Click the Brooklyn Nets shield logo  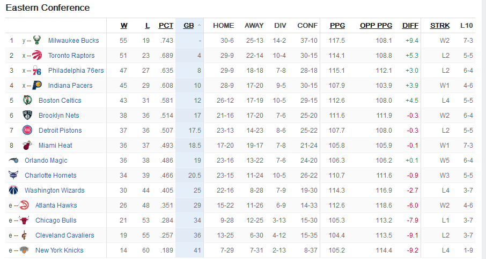pyautogui.click(x=27, y=115)
